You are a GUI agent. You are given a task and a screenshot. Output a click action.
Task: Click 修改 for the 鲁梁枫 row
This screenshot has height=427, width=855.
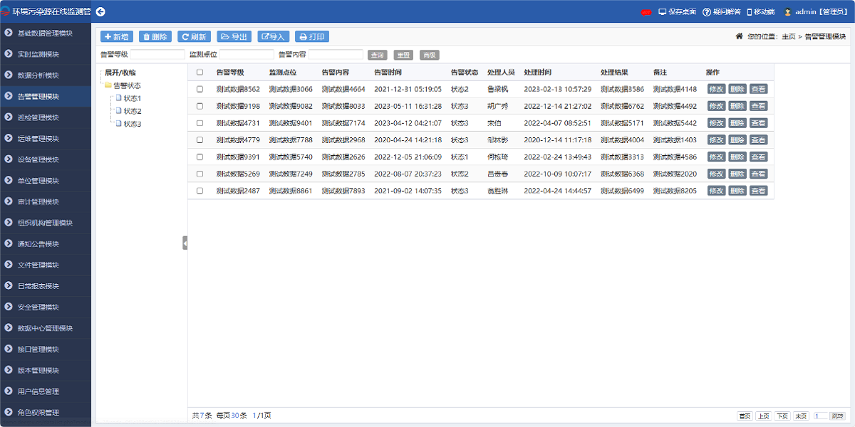716,89
